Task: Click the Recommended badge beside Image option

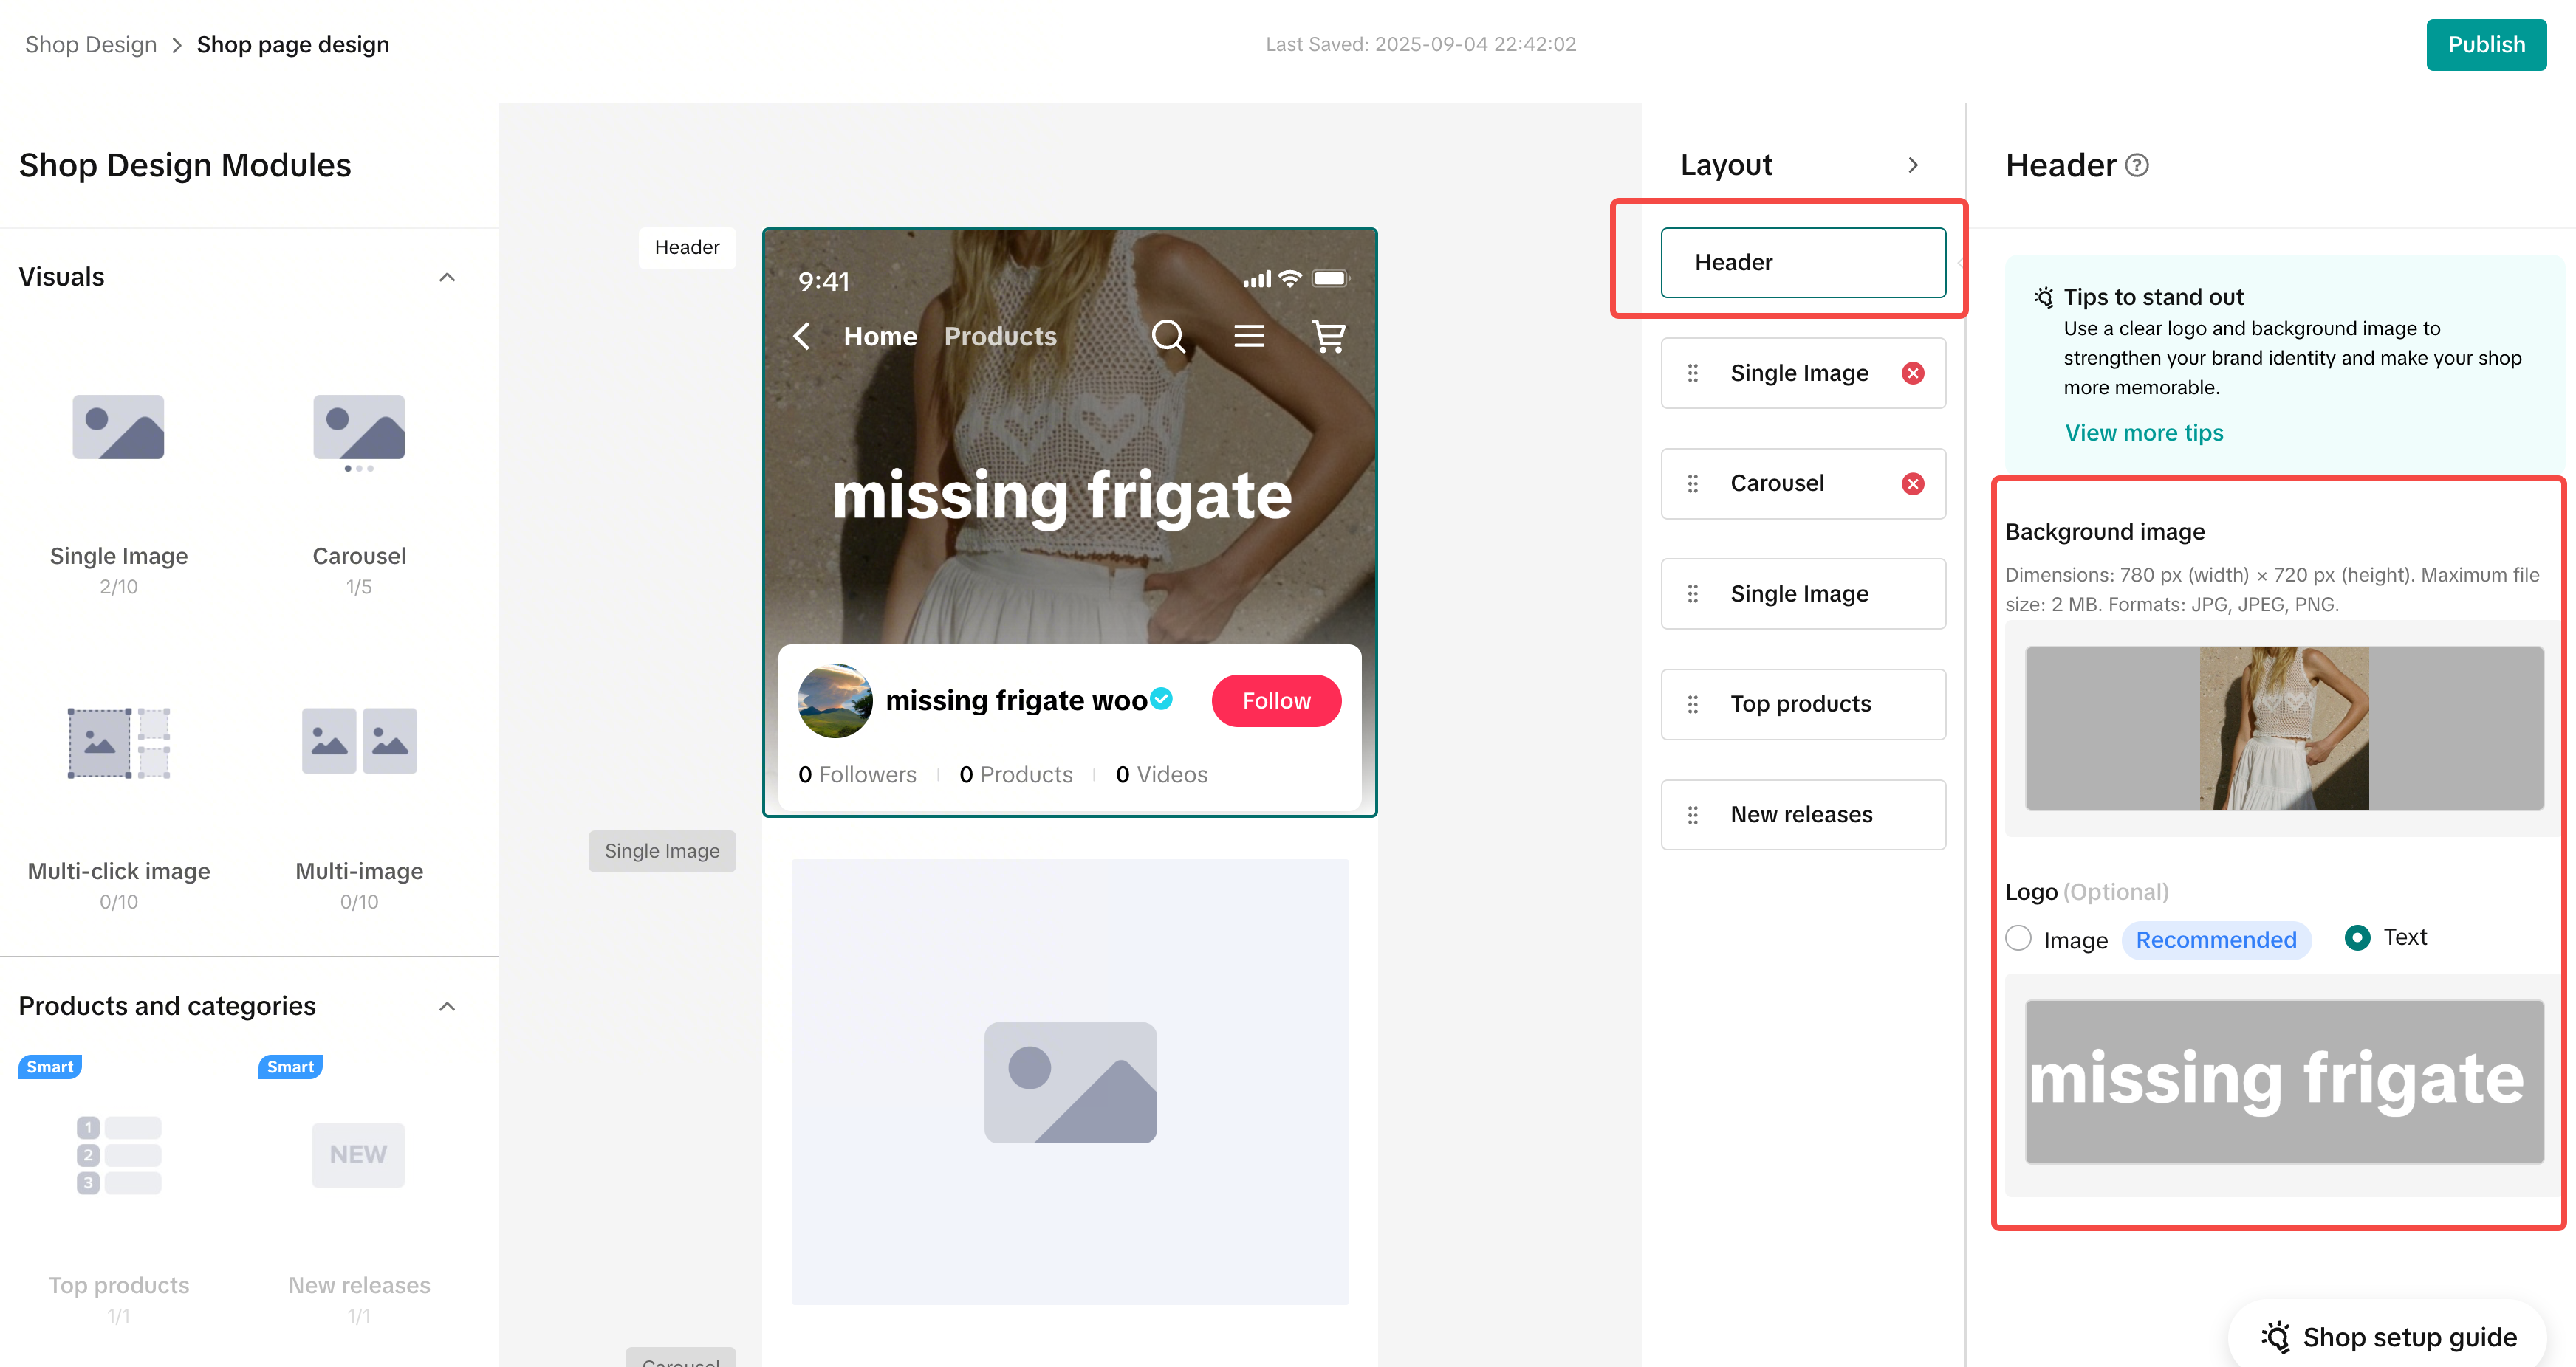Action: 2216,940
